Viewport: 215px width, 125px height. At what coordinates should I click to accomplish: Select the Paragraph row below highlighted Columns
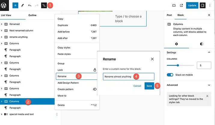[27, 108]
